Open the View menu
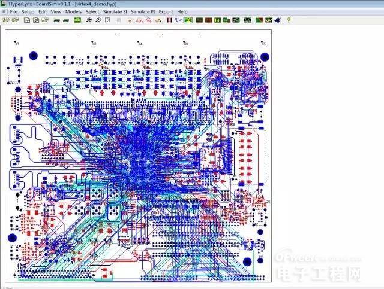 pyautogui.click(x=56, y=11)
